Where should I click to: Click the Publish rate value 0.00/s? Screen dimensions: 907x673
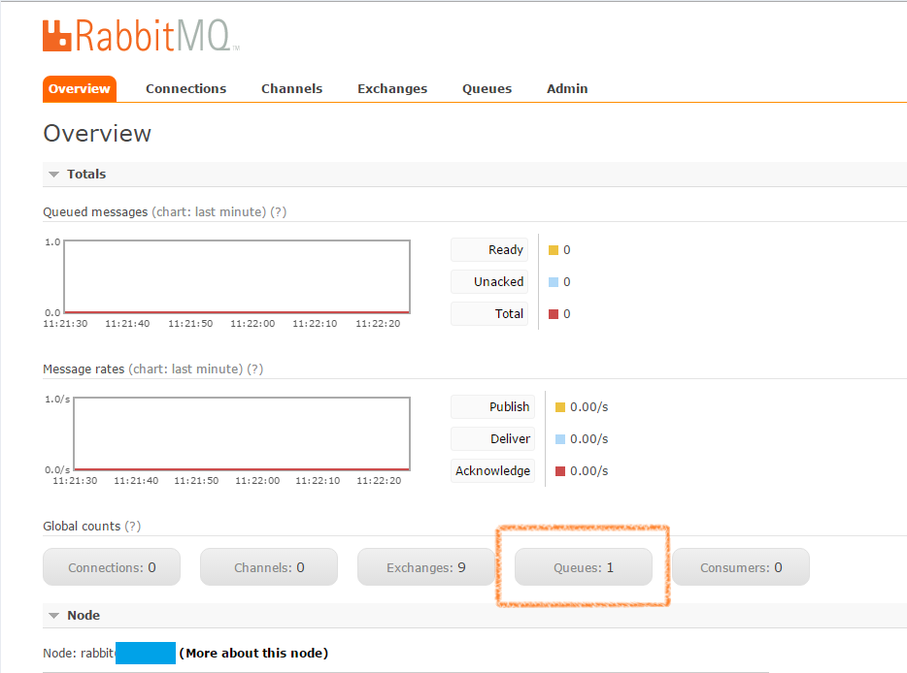[x=588, y=407]
